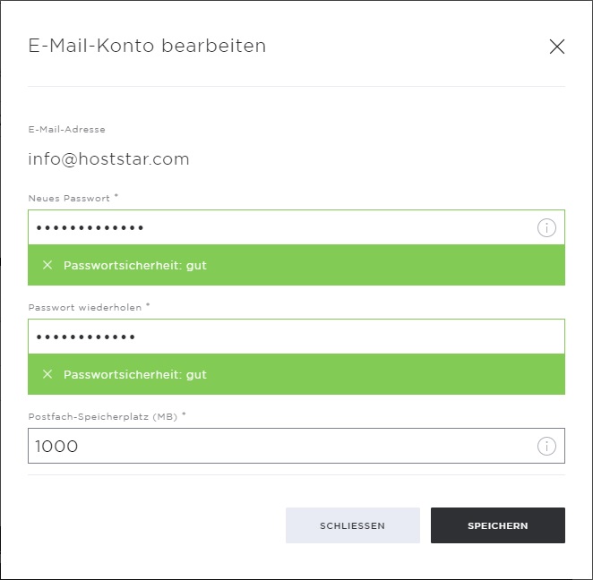The width and height of the screenshot is (593, 580).
Task: Open info icon in Neues Passwort field
Action: pyautogui.click(x=546, y=228)
